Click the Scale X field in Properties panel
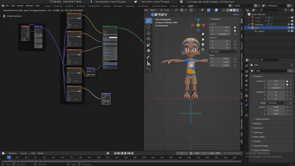This screenshot has width=295, height=166. click(276, 107)
